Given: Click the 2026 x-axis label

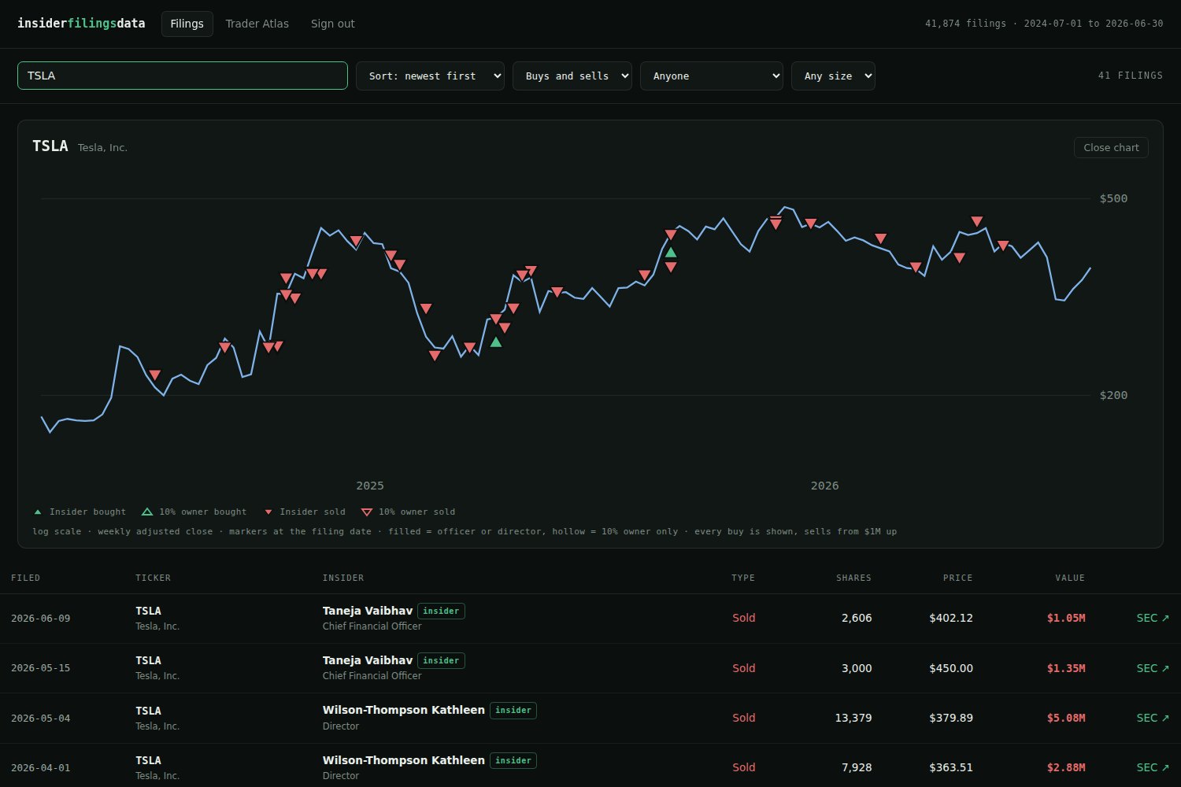Looking at the screenshot, I should tap(825, 486).
